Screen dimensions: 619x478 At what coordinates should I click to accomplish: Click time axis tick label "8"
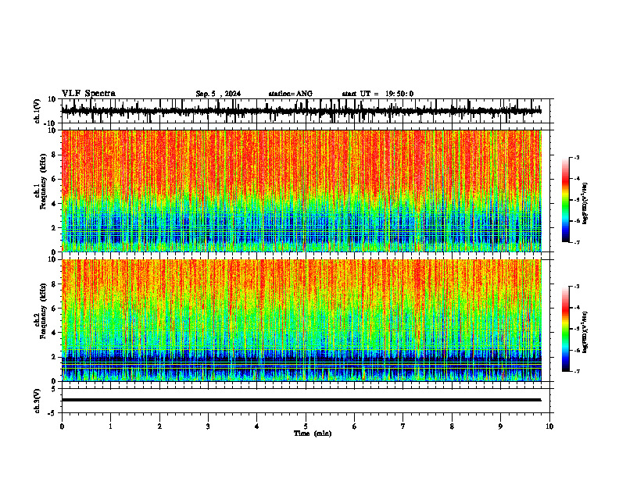(x=452, y=426)
